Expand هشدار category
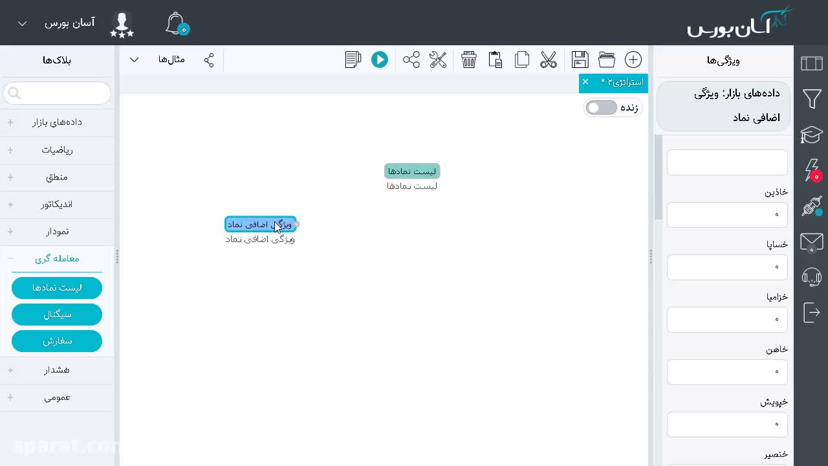The height and width of the screenshot is (466, 828). (57, 370)
